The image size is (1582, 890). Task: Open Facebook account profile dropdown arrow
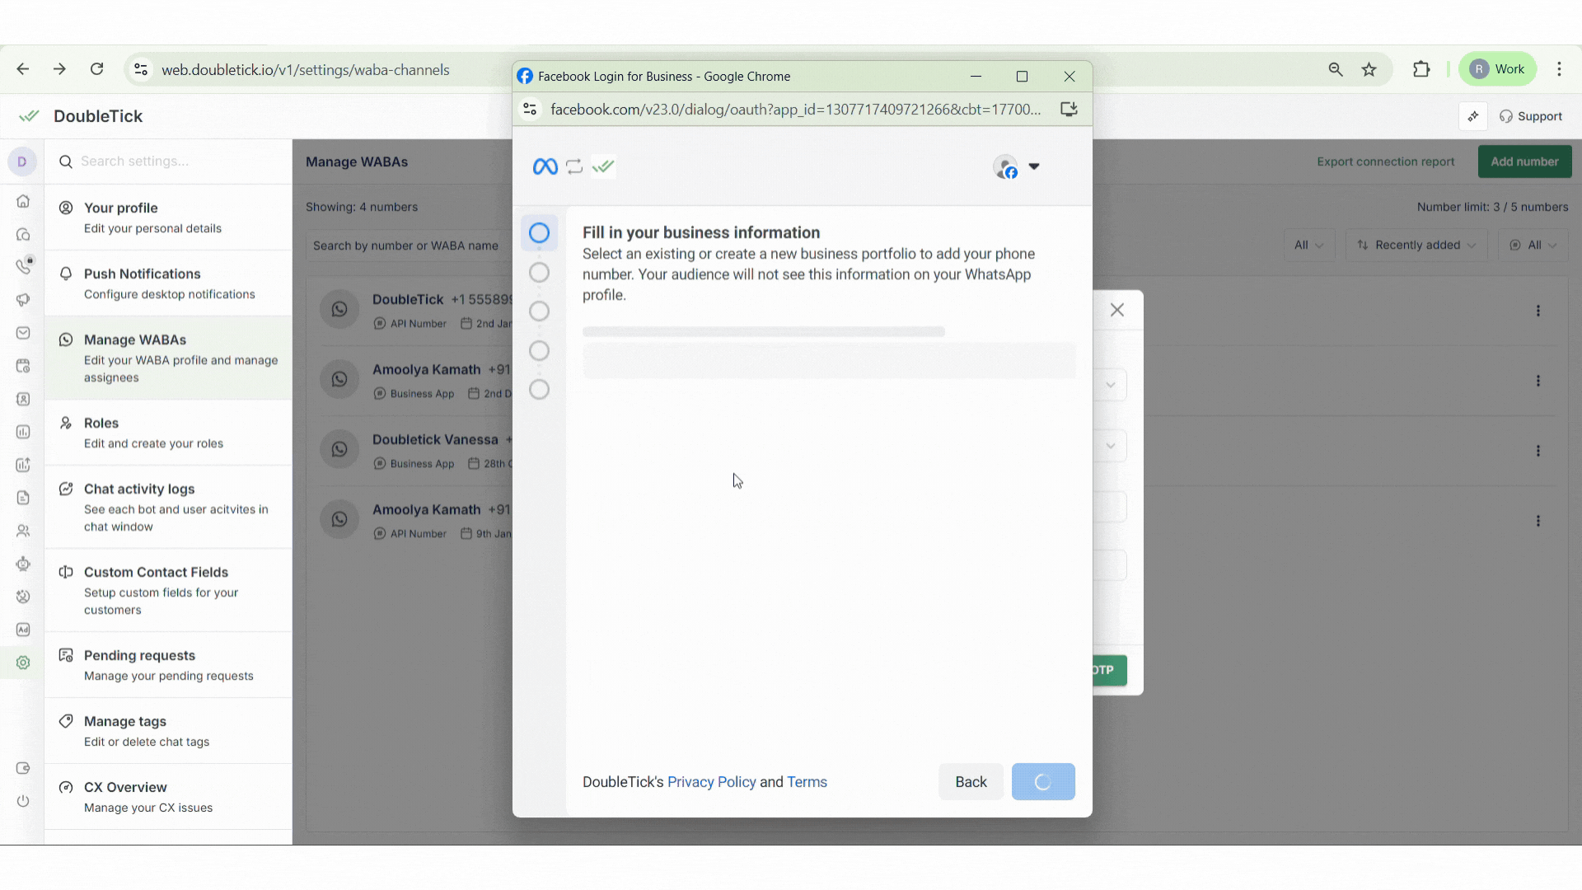pos(1034,166)
